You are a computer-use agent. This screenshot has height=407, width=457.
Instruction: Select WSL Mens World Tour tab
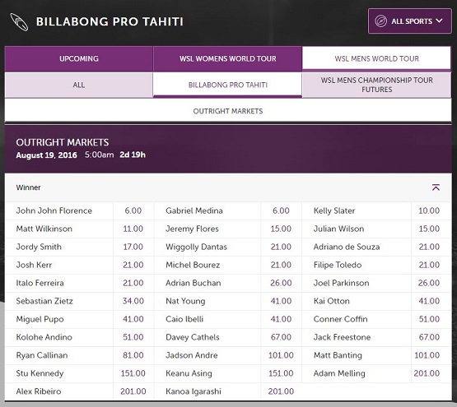click(376, 58)
